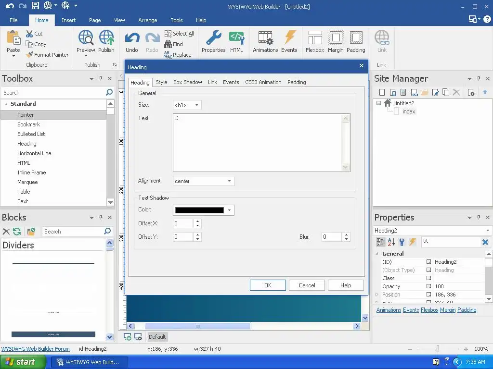This screenshot has height=369, width=493.
Task: Click Site Manager page link icon
Action: (x=414, y=92)
